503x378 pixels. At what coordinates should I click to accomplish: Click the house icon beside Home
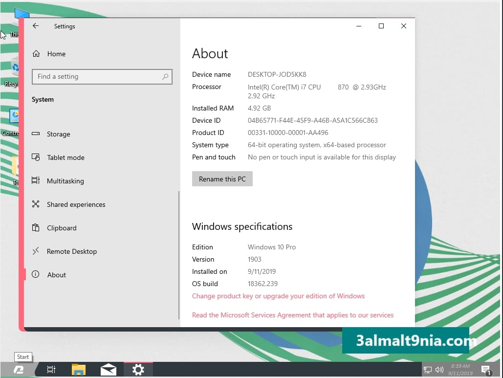pyautogui.click(x=36, y=54)
